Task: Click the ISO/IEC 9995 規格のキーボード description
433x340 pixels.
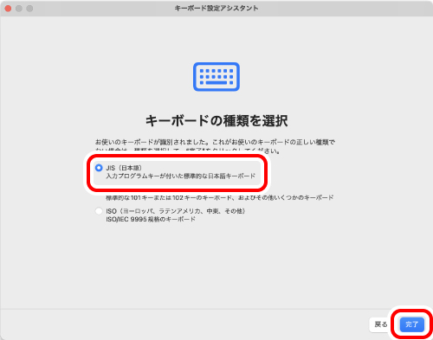Action: click(x=151, y=219)
